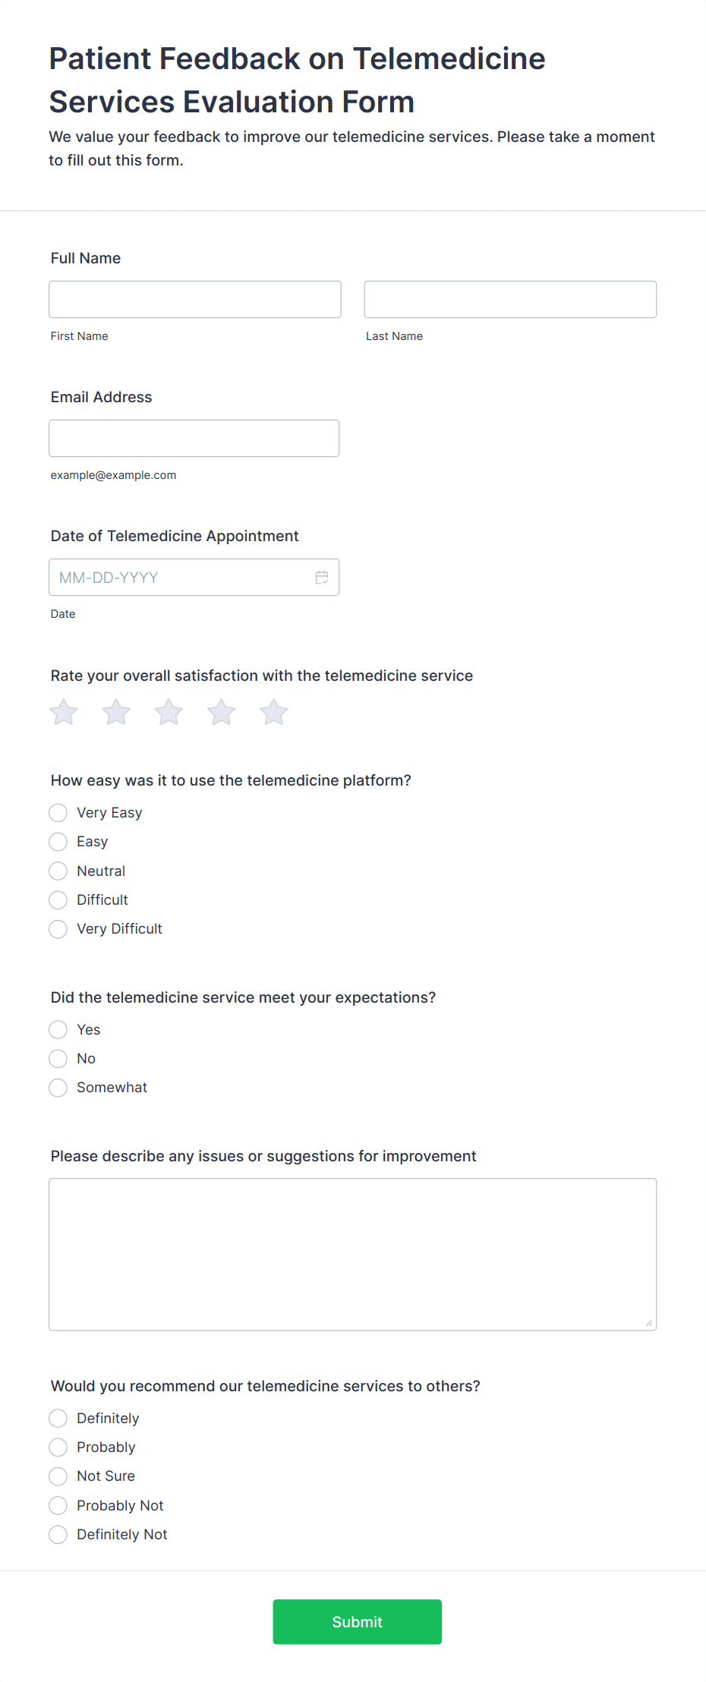This screenshot has height=1682, width=706.
Task: Choose Somewhat for expectations question
Action: tap(58, 1088)
